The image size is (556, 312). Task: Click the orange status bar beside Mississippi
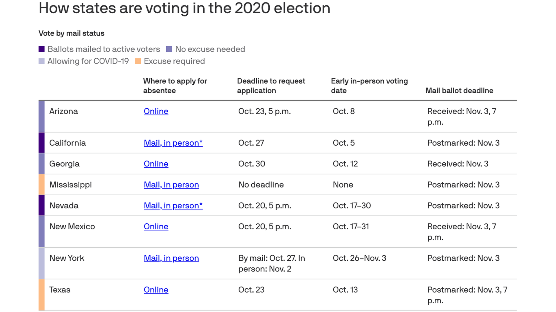click(x=41, y=185)
